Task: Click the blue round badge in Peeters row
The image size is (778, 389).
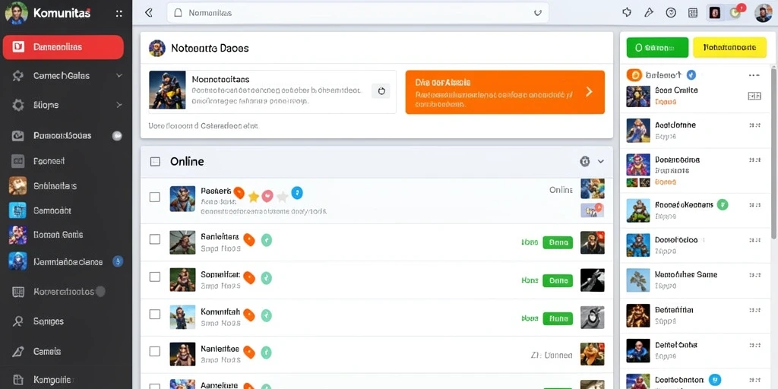Action: point(297,193)
